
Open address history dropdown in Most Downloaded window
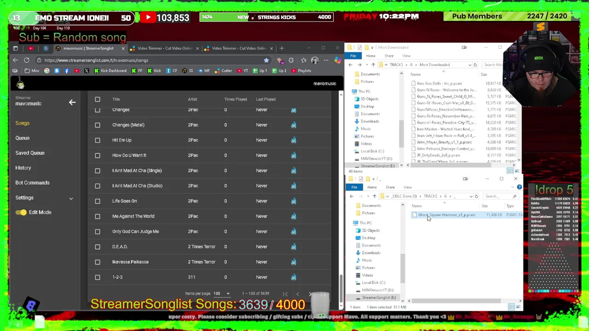(470, 65)
